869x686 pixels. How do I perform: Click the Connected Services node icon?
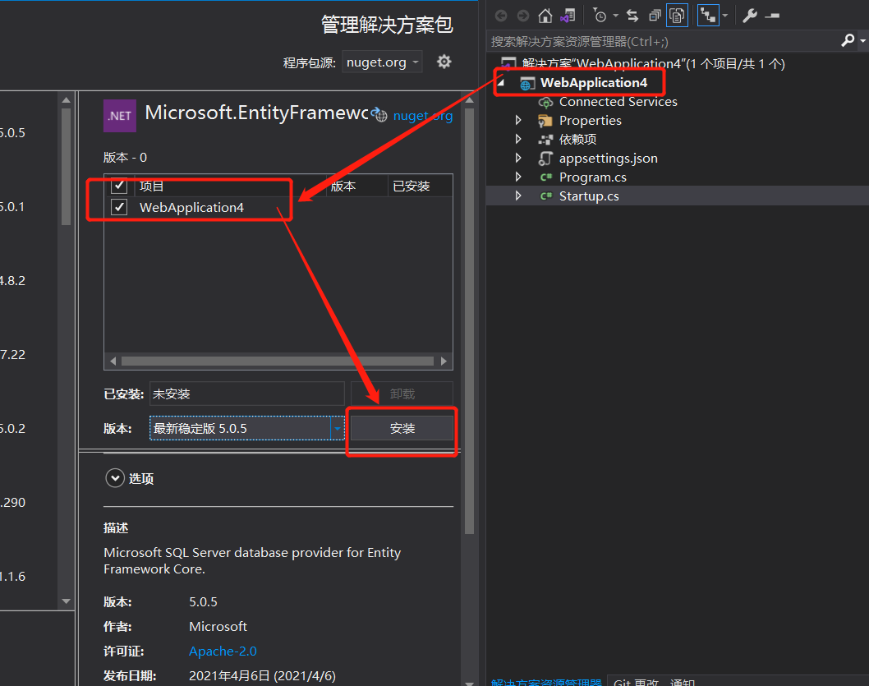546,102
